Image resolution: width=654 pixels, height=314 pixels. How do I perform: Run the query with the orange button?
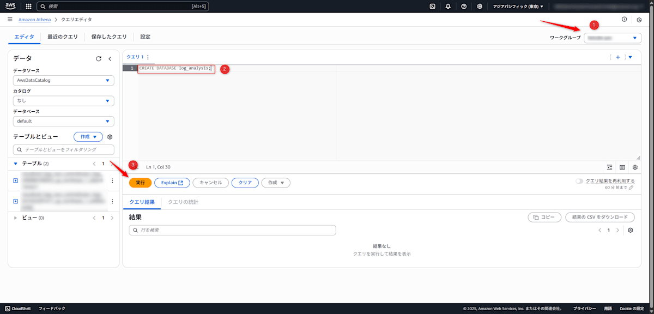pyautogui.click(x=140, y=183)
